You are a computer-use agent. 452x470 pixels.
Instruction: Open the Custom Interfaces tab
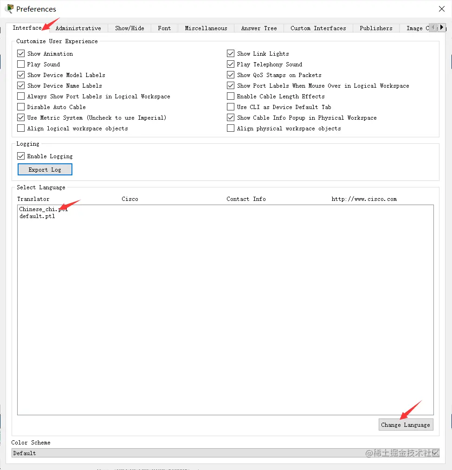[x=318, y=28]
